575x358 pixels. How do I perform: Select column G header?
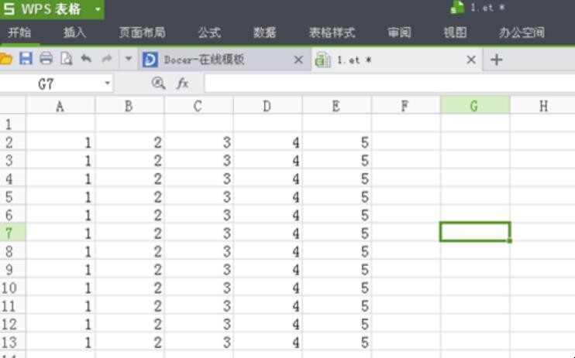pos(474,106)
